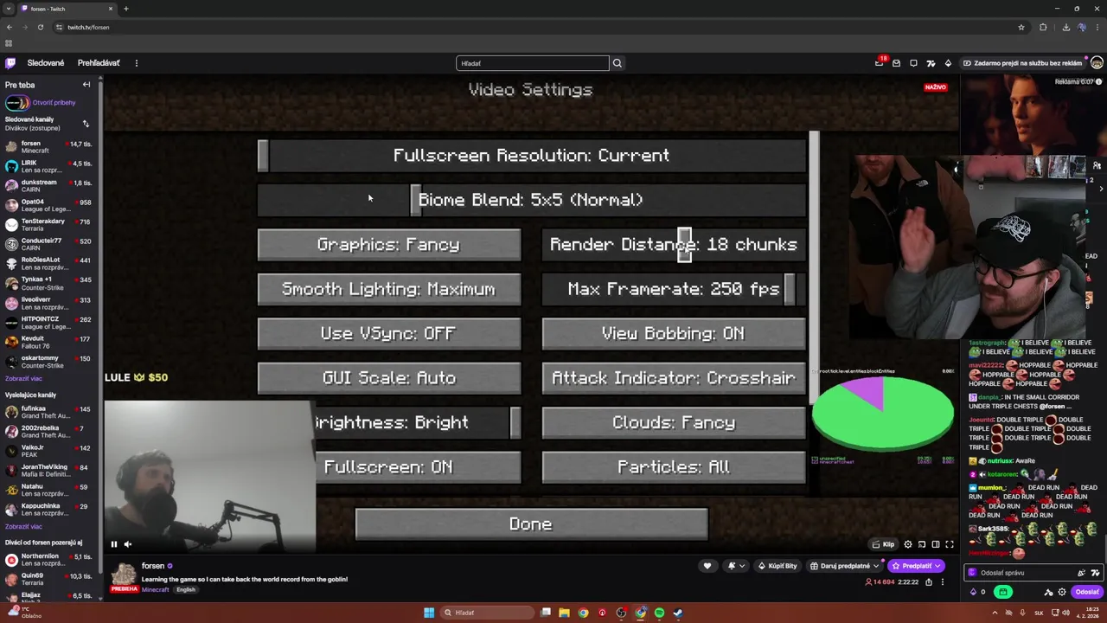Toggle Particles: All option

pyautogui.click(x=674, y=467)
